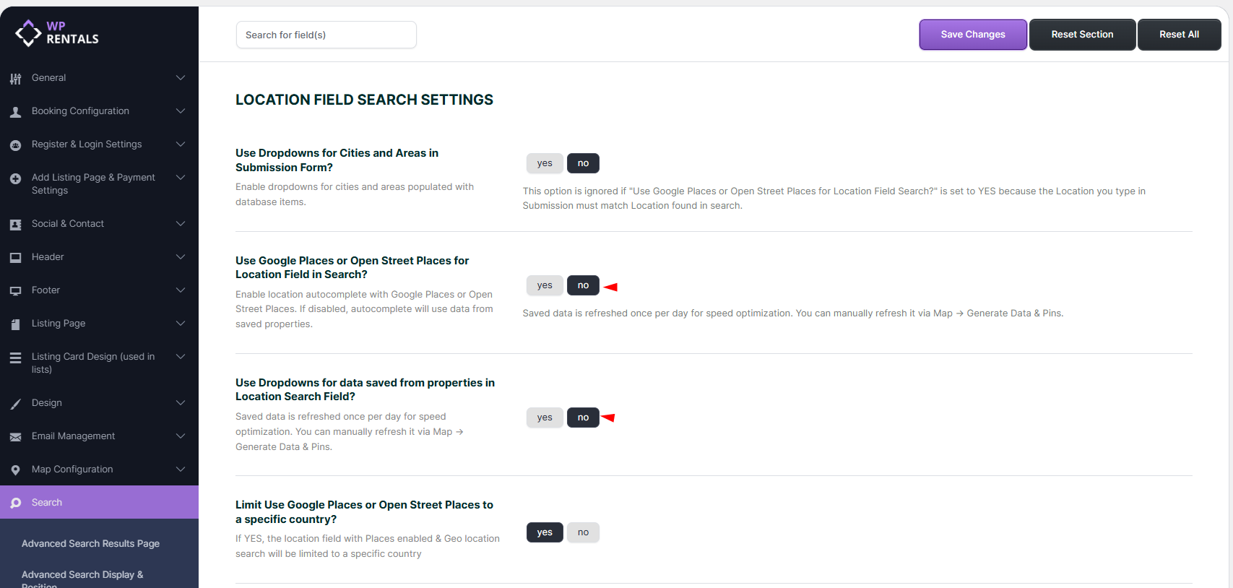Enable Google Places for Location Field search
This screenshot has height=588, width=1233.
(x=544, y=285)
